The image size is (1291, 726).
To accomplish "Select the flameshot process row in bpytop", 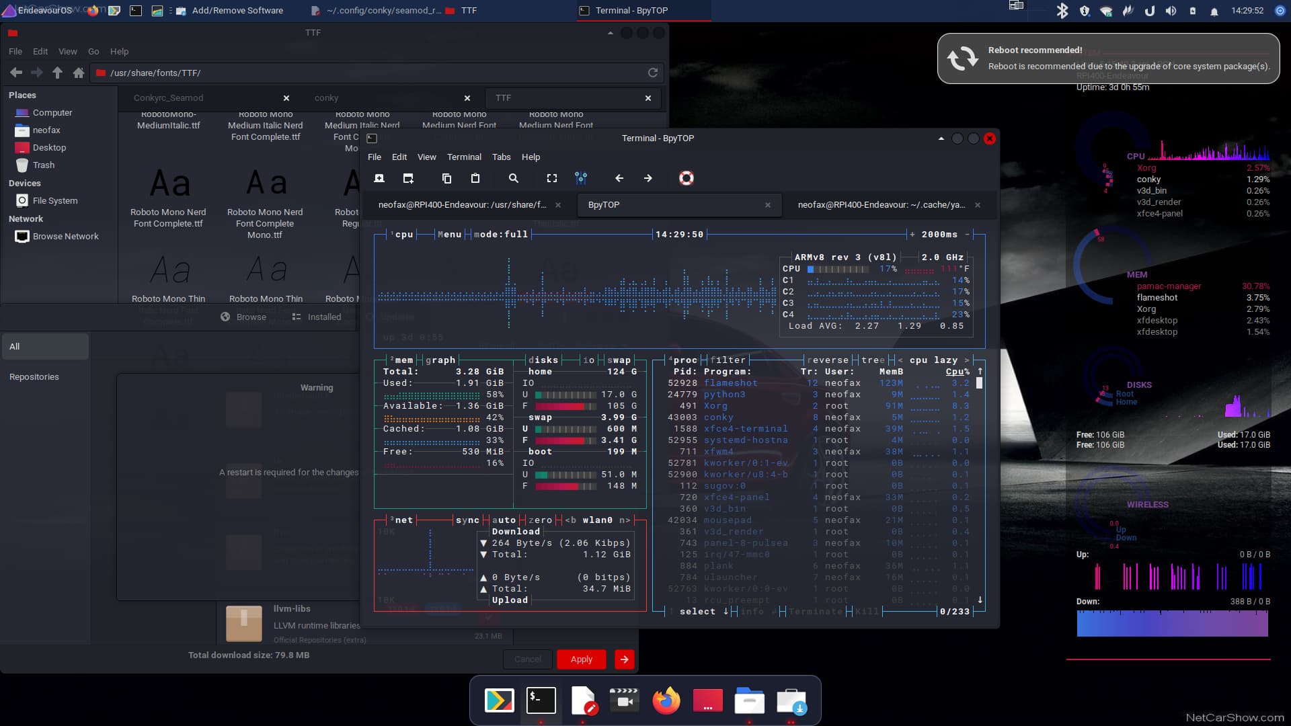I will click(818, 383).
